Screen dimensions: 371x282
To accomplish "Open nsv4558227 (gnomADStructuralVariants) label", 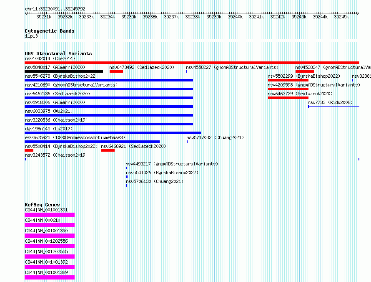I will (x=232, y=67).
